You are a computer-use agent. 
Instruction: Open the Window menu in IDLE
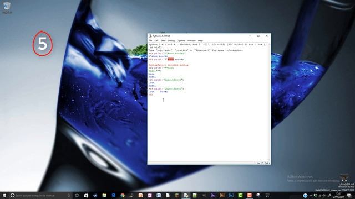point(191,40)
